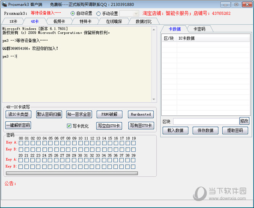Click the 读IC卡类型 button
254x208 pixels.
18,114
